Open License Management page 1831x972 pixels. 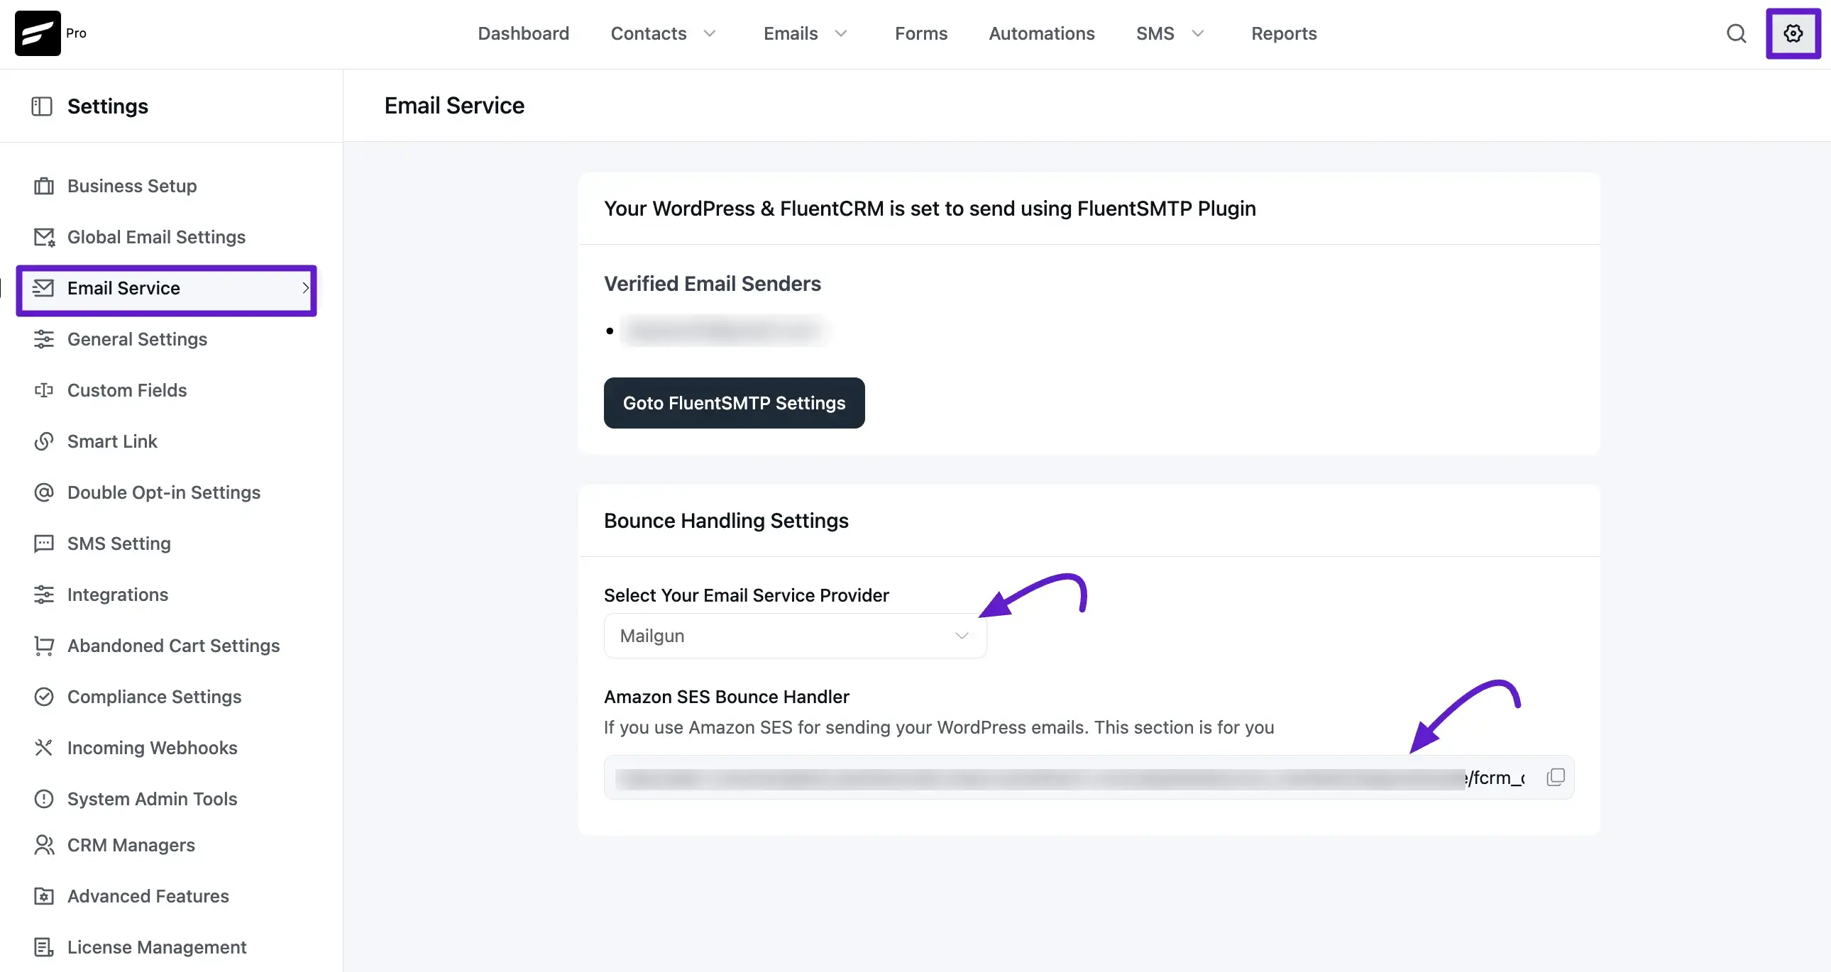tap(157, 948)
